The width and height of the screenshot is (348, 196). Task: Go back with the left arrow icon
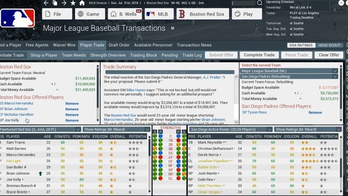46,3
